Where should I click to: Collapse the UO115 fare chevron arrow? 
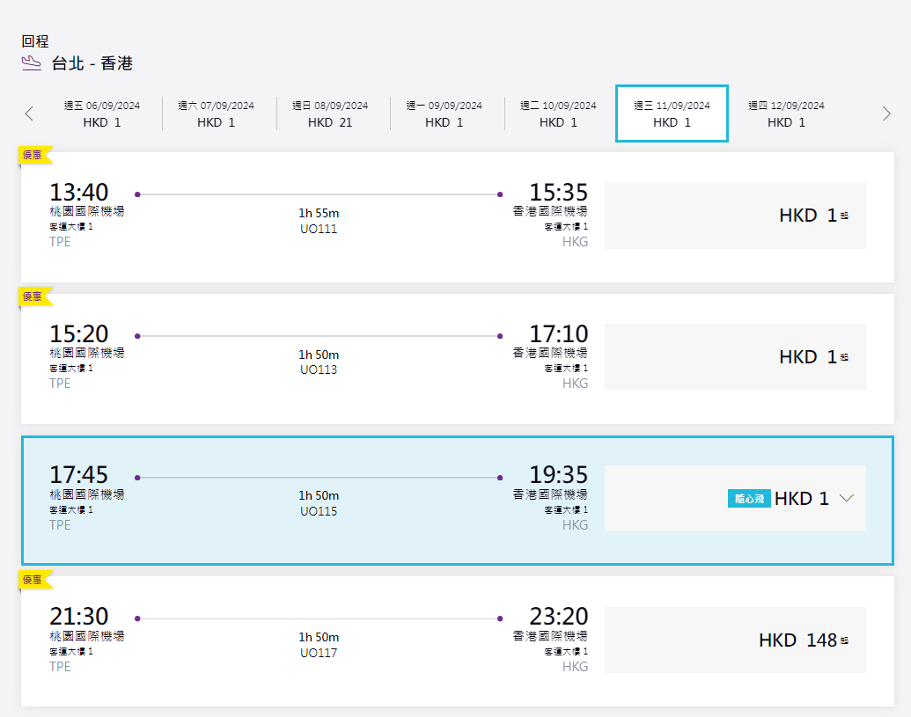(847, 499)
